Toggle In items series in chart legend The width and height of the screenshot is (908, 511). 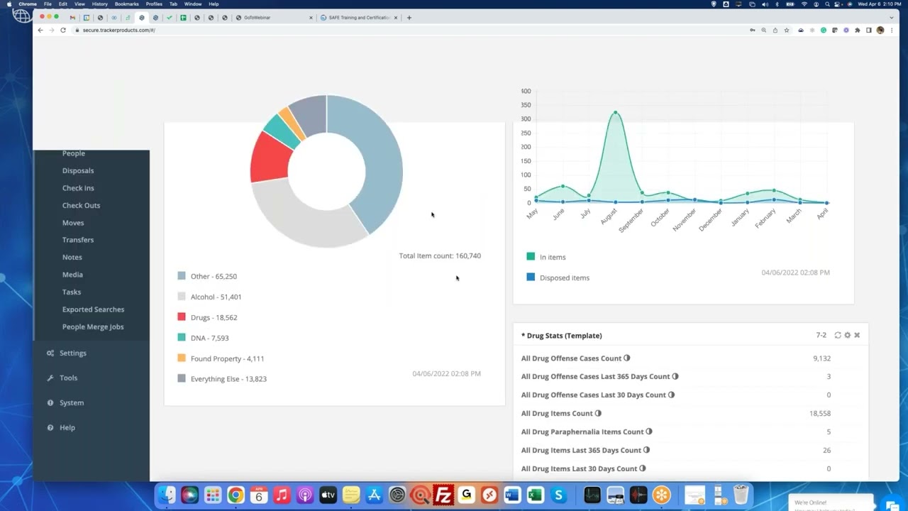click(x=546, y=257)
